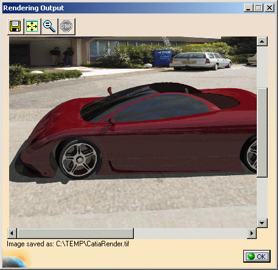Click the vertical scrollbar down arrow

[x=262, y=223]
